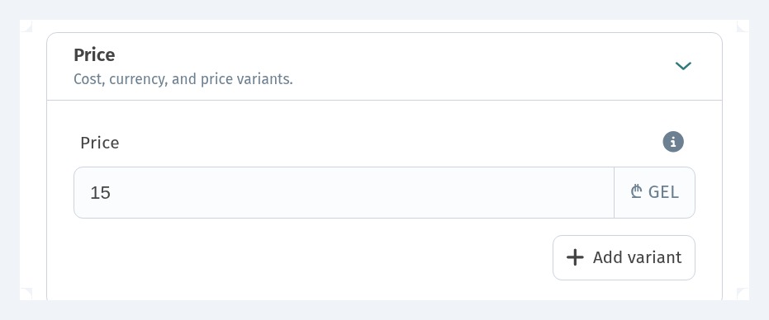Change currency by clicking the lari GEL box

pyautogui.click(x=654, y=193)
